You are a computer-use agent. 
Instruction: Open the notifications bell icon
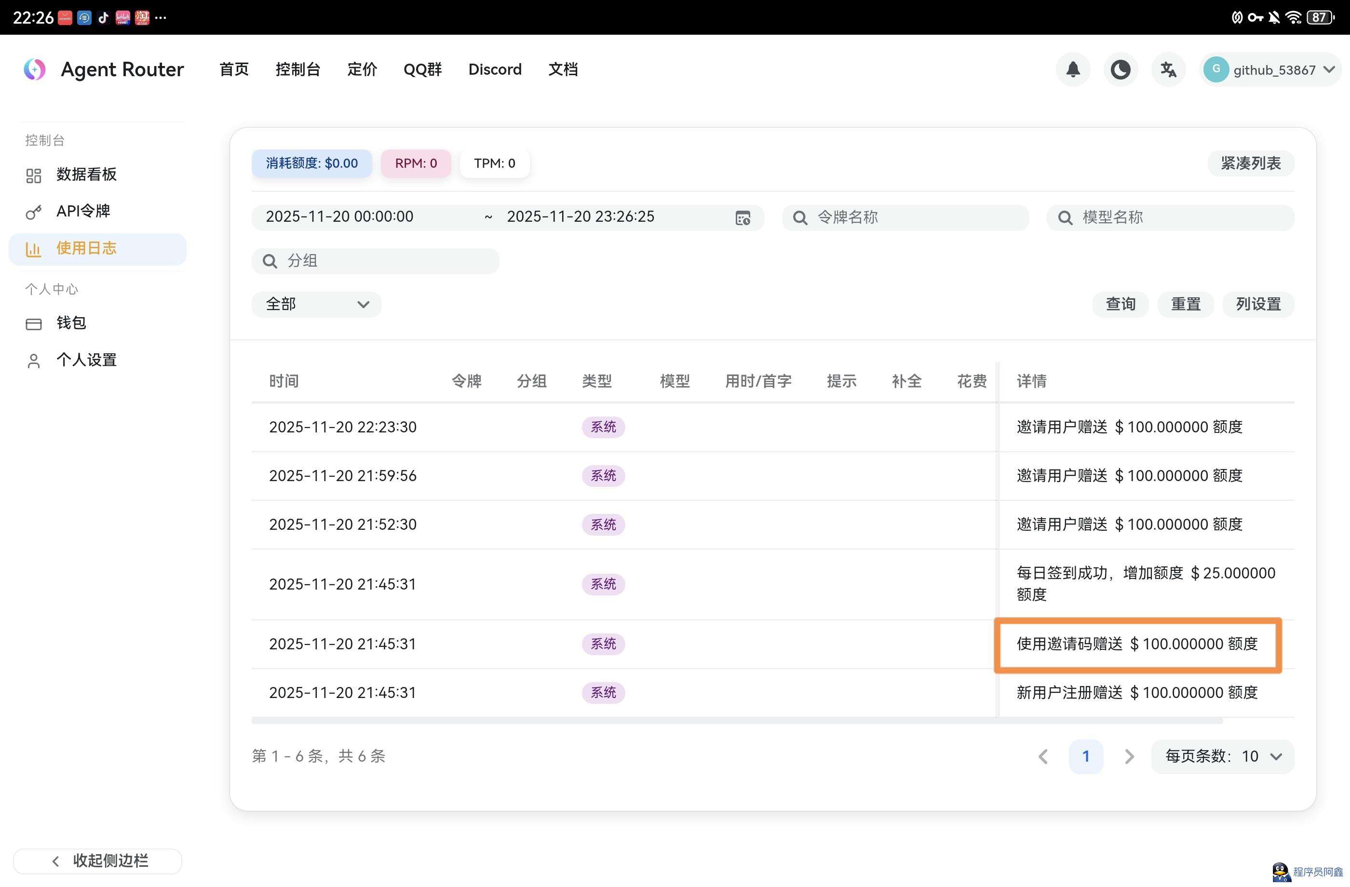coord(1073,69)
